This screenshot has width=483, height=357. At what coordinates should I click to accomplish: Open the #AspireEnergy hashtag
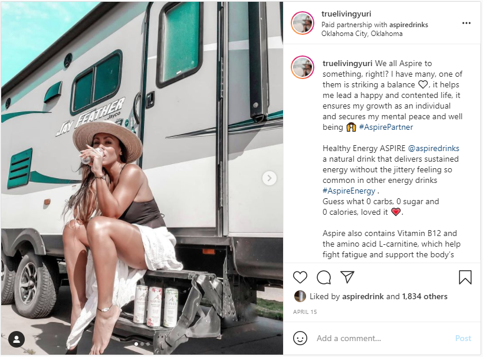[x=349, y=191]
